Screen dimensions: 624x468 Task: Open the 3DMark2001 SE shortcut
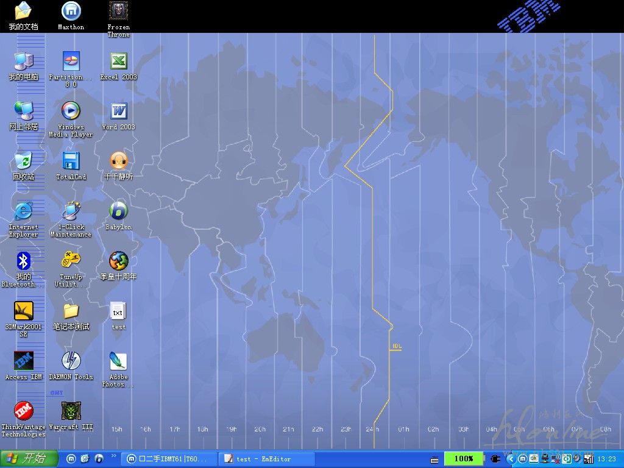tap(23, 311)
